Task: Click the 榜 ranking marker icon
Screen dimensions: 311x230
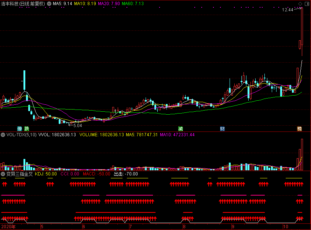Action: [x=300, y=129]
